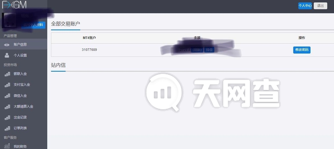334x149 pixels.
Task: Click MT4 account number 31077689
Action: tap(89, 50)
